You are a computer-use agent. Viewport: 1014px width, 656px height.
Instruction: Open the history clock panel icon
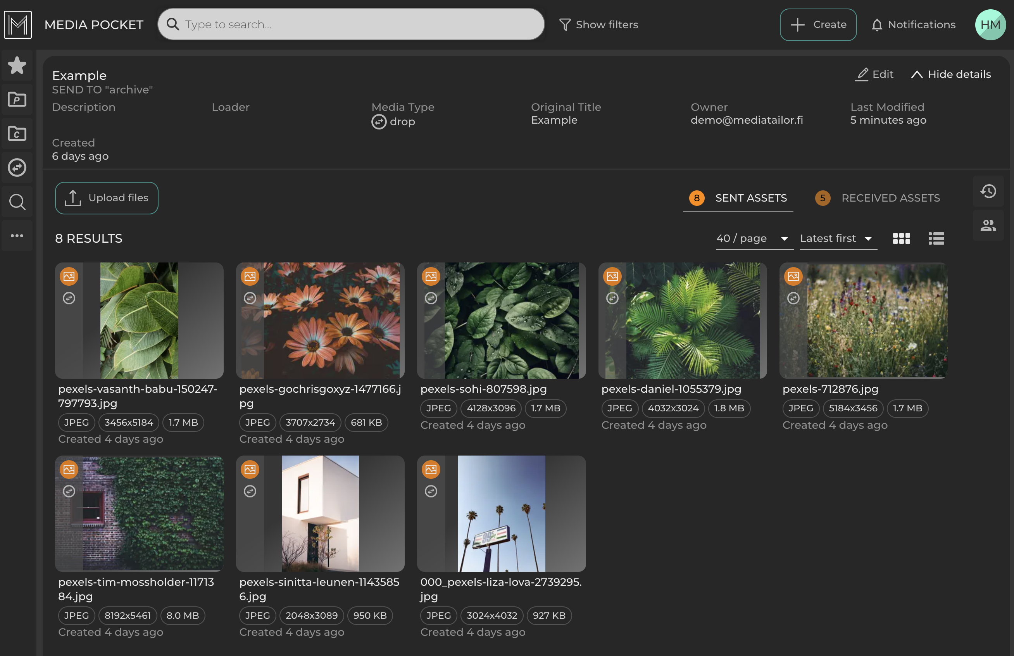(x=988, y=191)
